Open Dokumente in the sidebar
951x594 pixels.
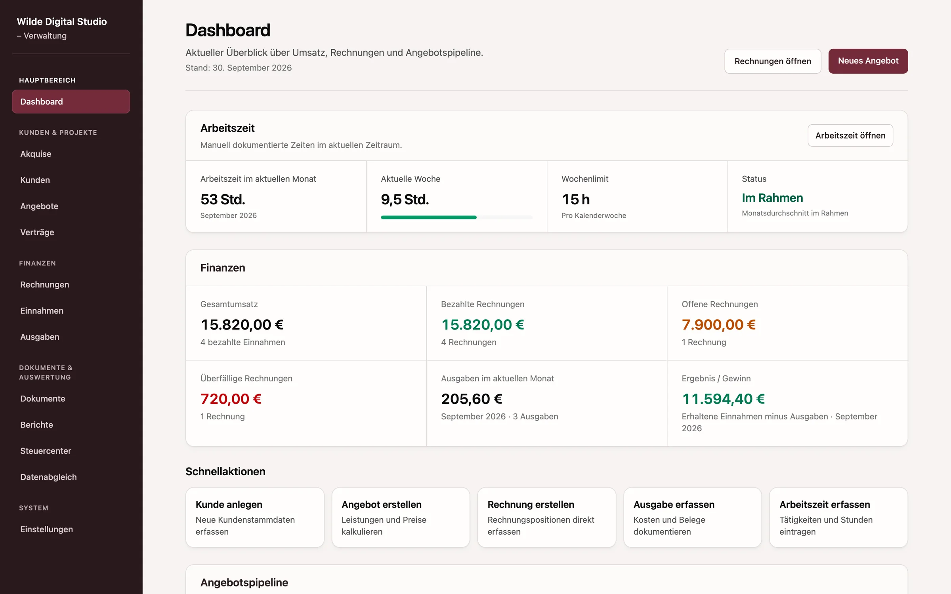[x=71, y=399]
